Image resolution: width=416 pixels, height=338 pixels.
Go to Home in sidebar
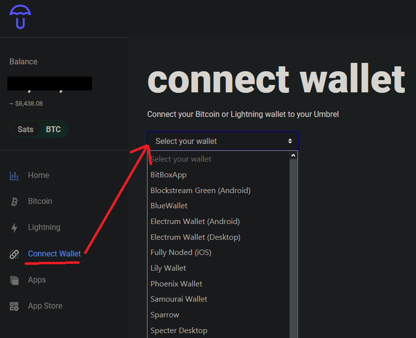[38, 175]
